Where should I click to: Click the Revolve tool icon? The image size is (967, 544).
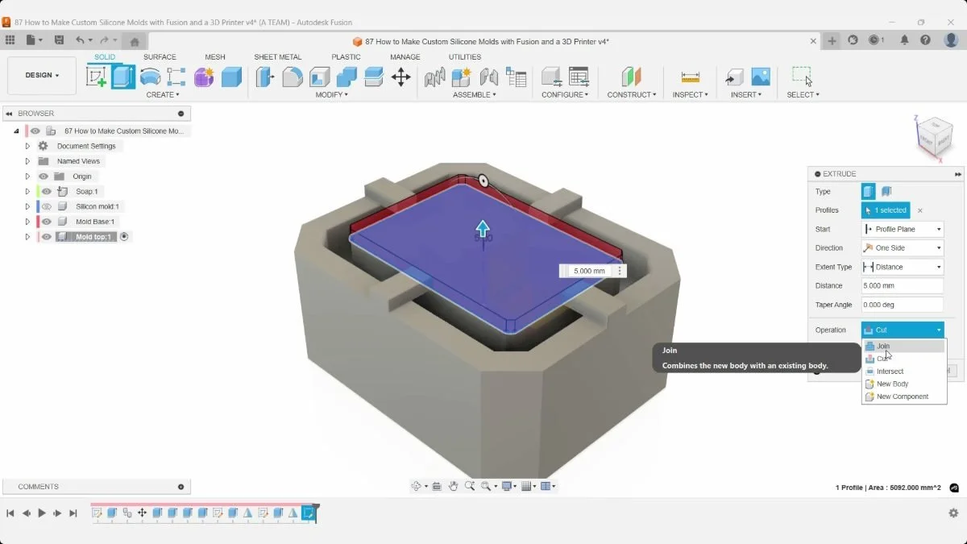[x=150, y=77]
